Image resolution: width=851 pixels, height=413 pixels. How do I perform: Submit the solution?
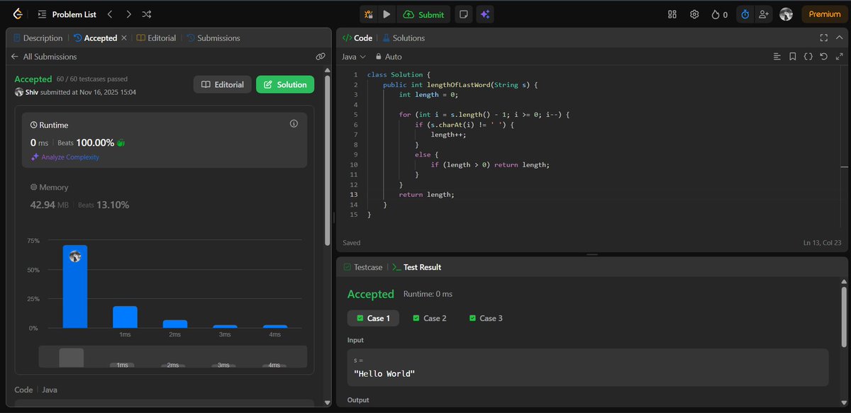(424, 14)
